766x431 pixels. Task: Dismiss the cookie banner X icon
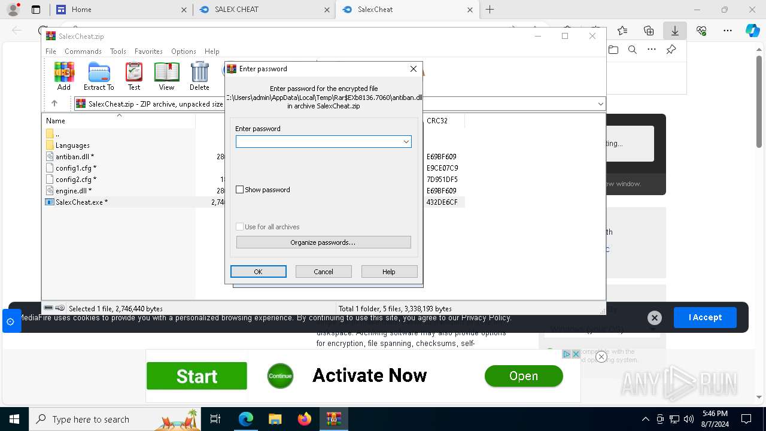tap(655, 318)
